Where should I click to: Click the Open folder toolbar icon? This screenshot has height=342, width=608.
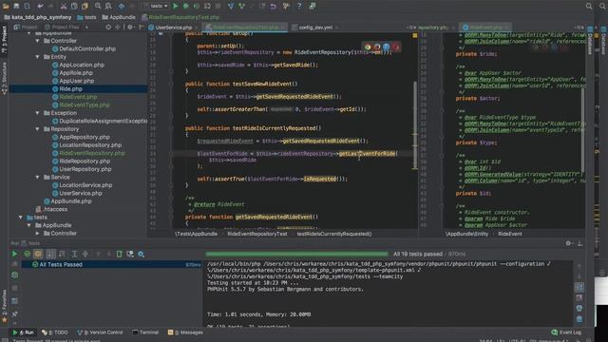(x=7, y=6)
